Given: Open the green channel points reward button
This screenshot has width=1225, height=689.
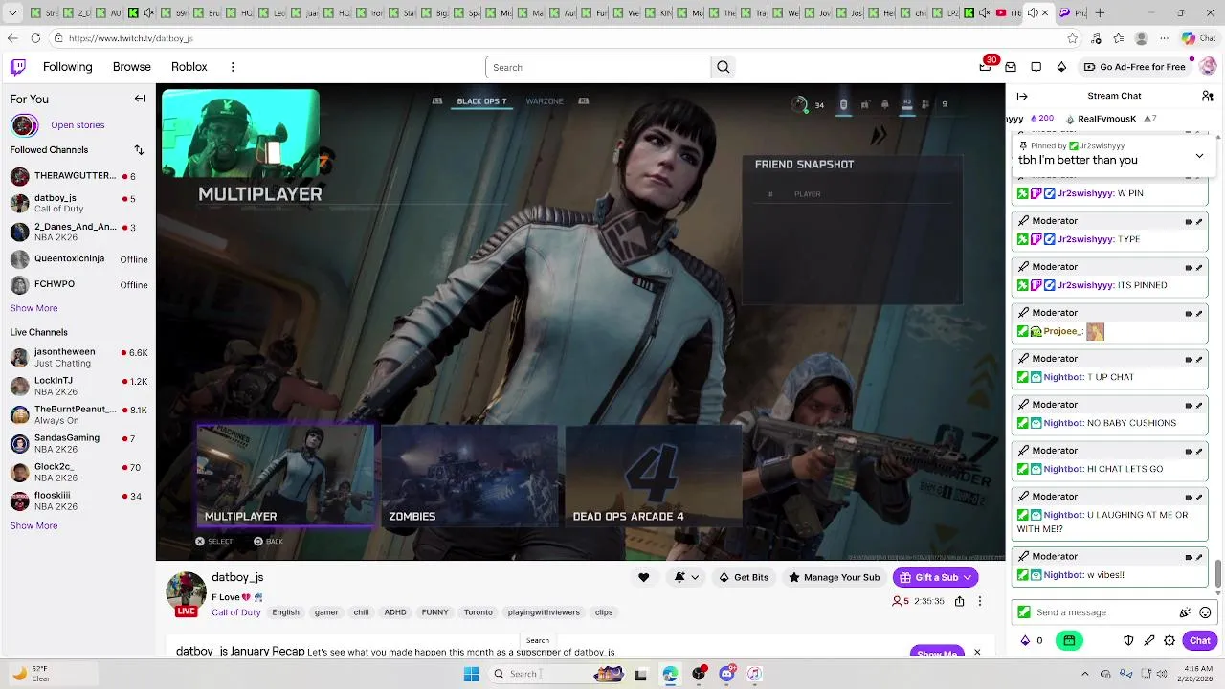Looking at the screenshot, I should pos(1069,640).
